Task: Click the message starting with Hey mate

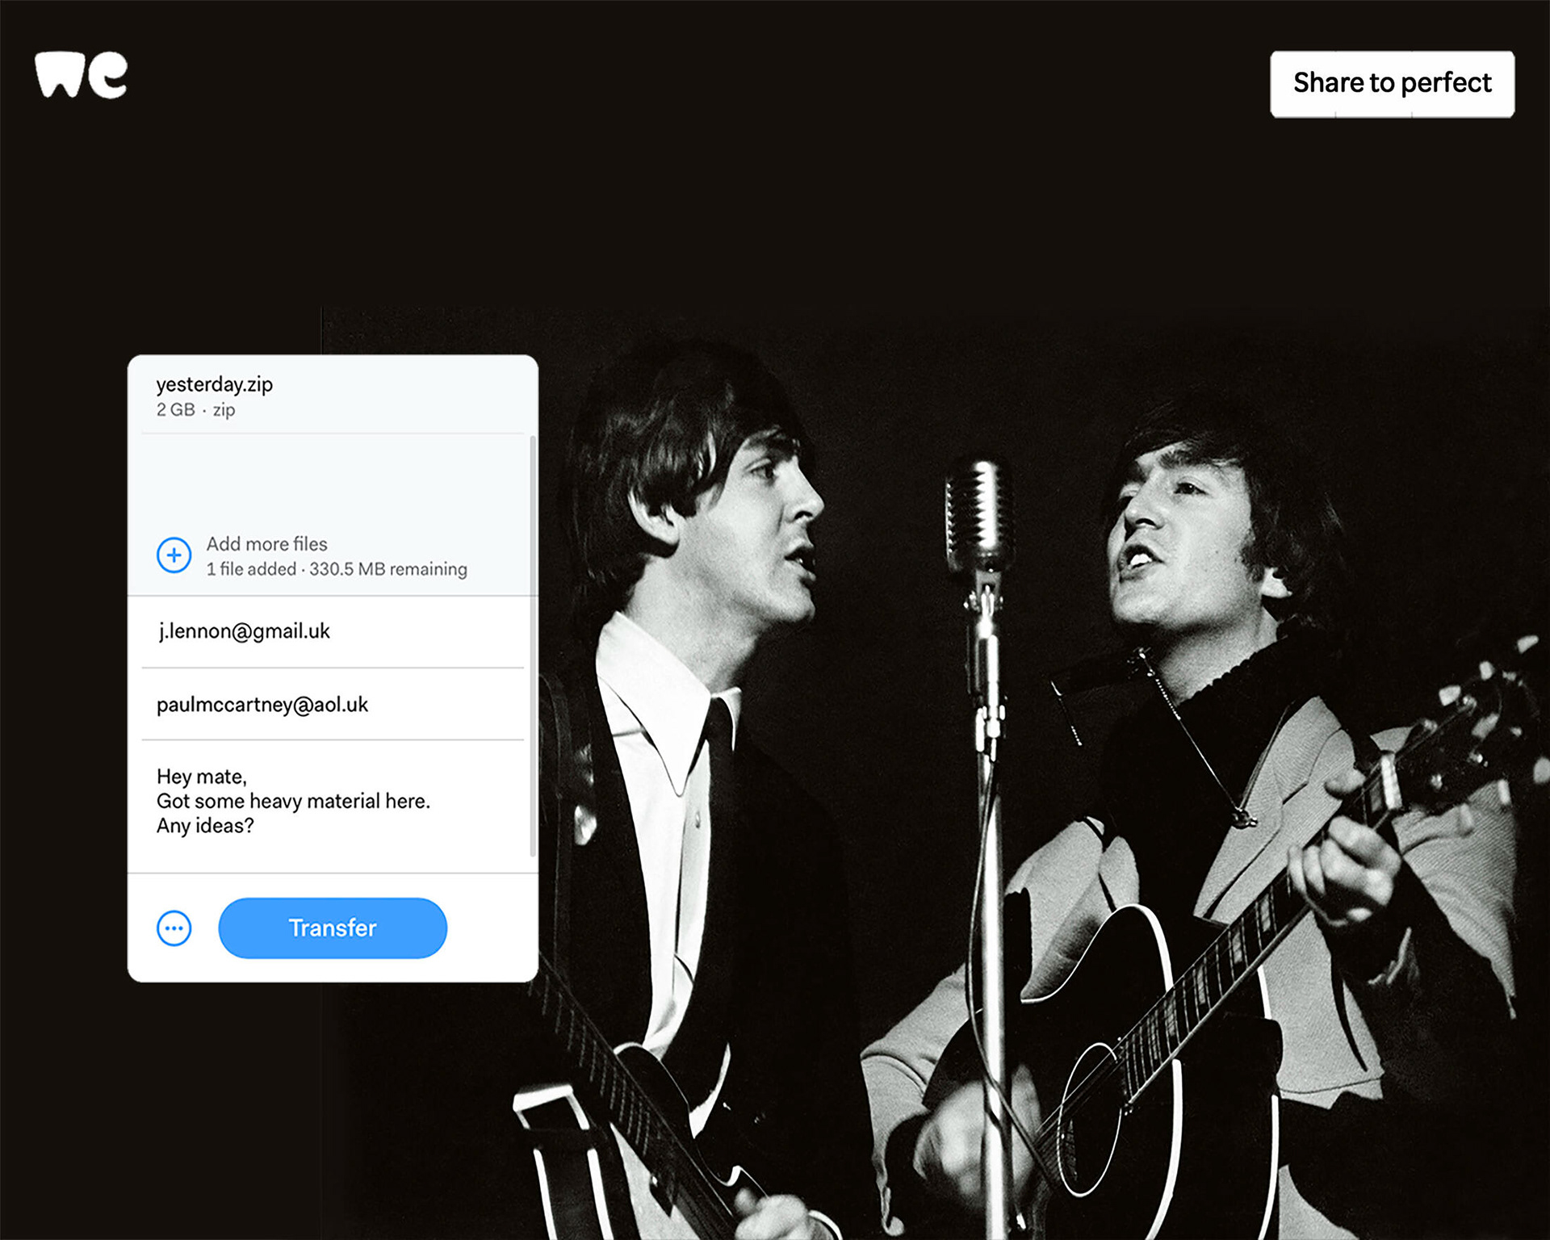Action: 202,777
